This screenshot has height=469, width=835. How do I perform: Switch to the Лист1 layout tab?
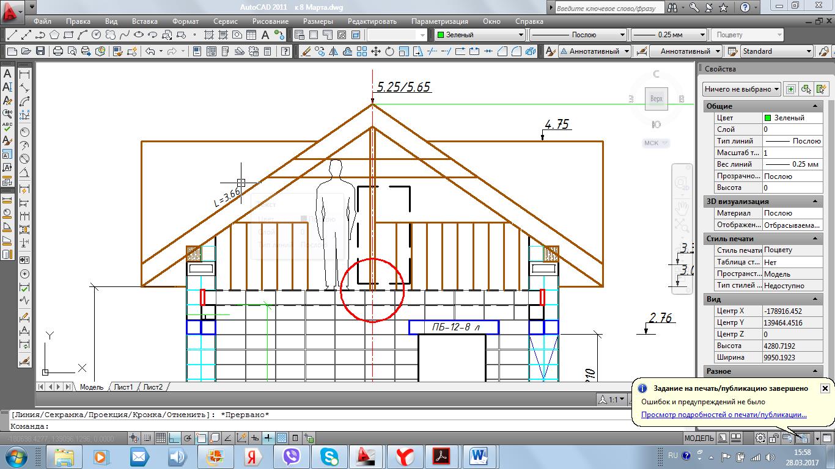(x=123, y=387)
